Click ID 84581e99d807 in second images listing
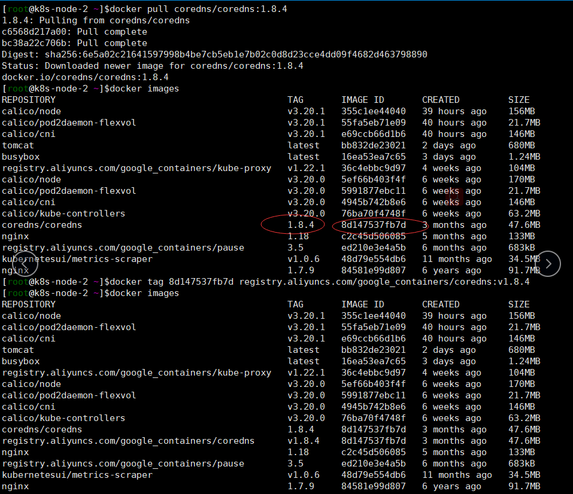573x494 pixels. 374,486
